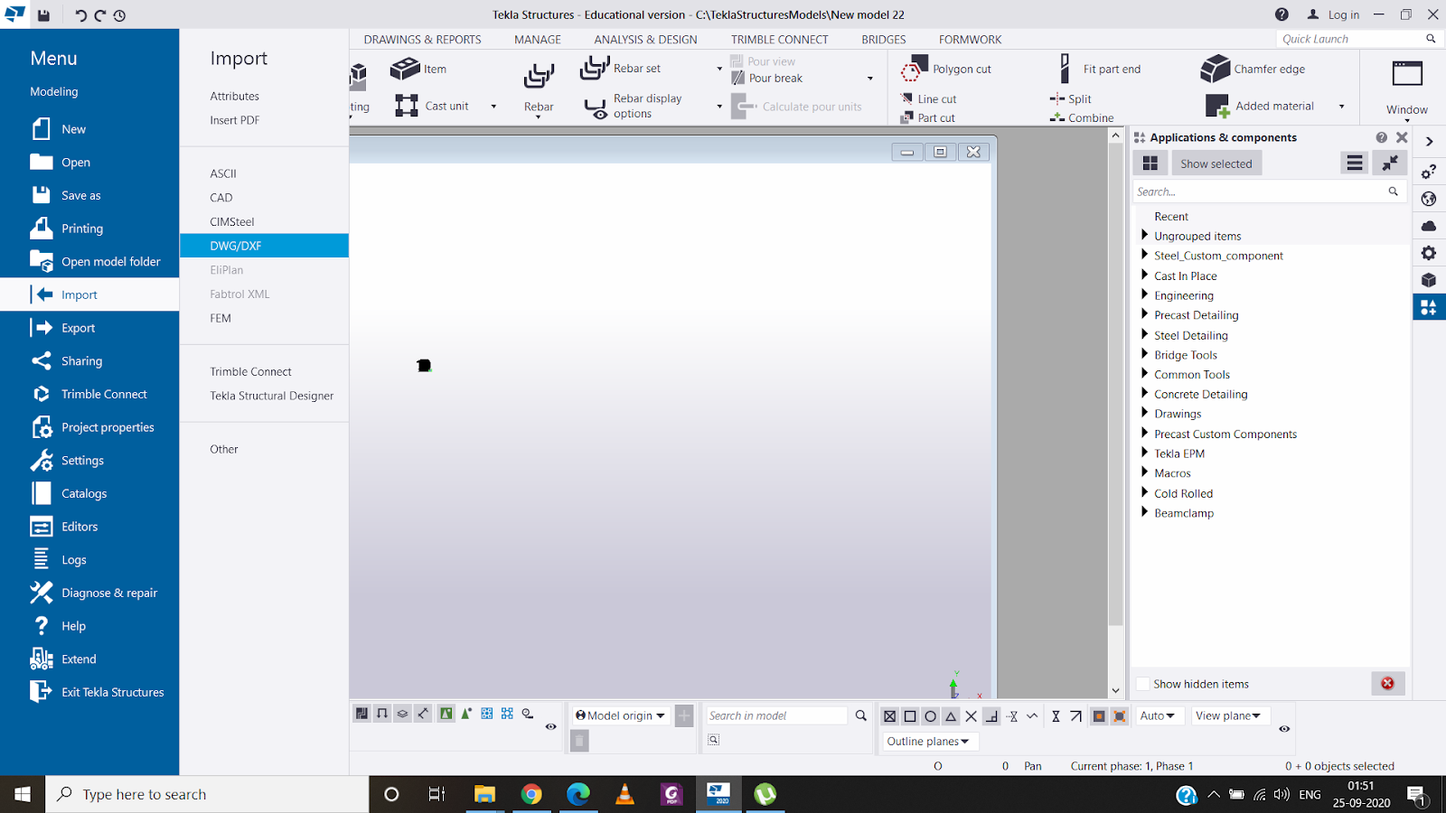Open the Auto snap depth dropdown
The image size is (1446, 813).
coord(1158,715)
